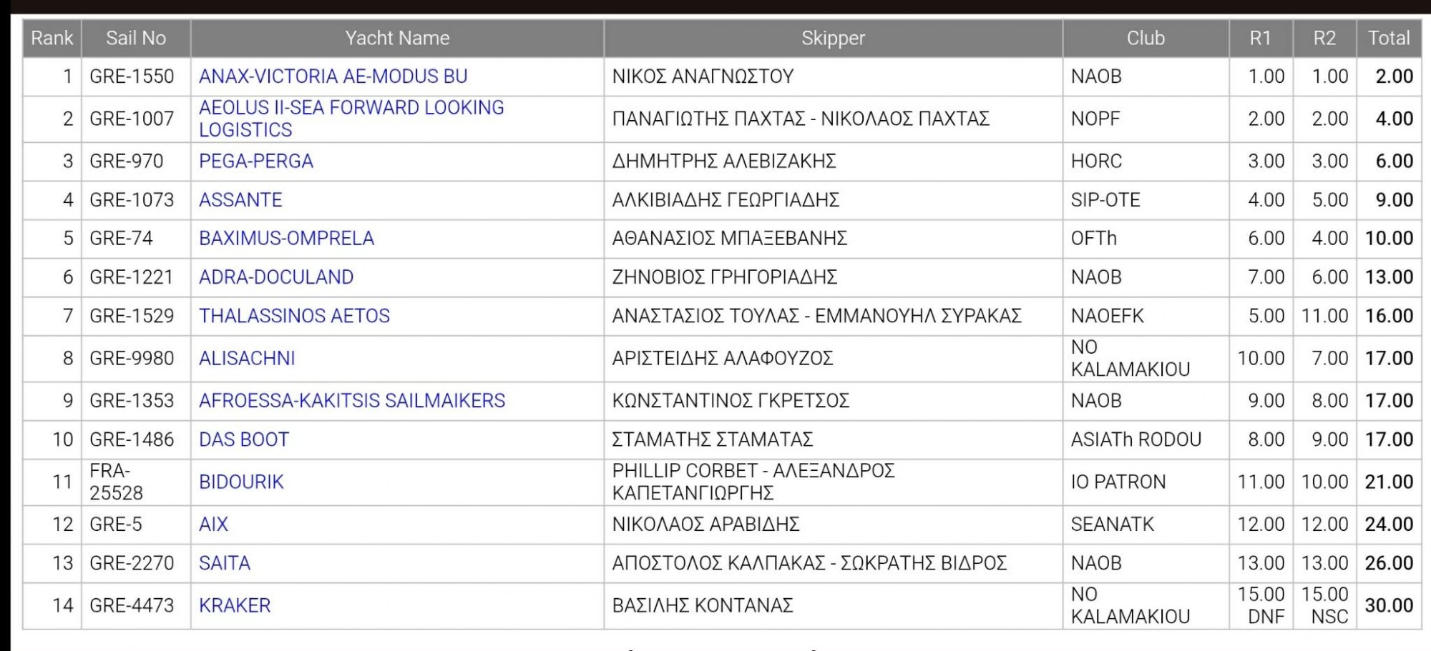
Task: Click the Yacht Name column header
Action: tap(397, 38)
